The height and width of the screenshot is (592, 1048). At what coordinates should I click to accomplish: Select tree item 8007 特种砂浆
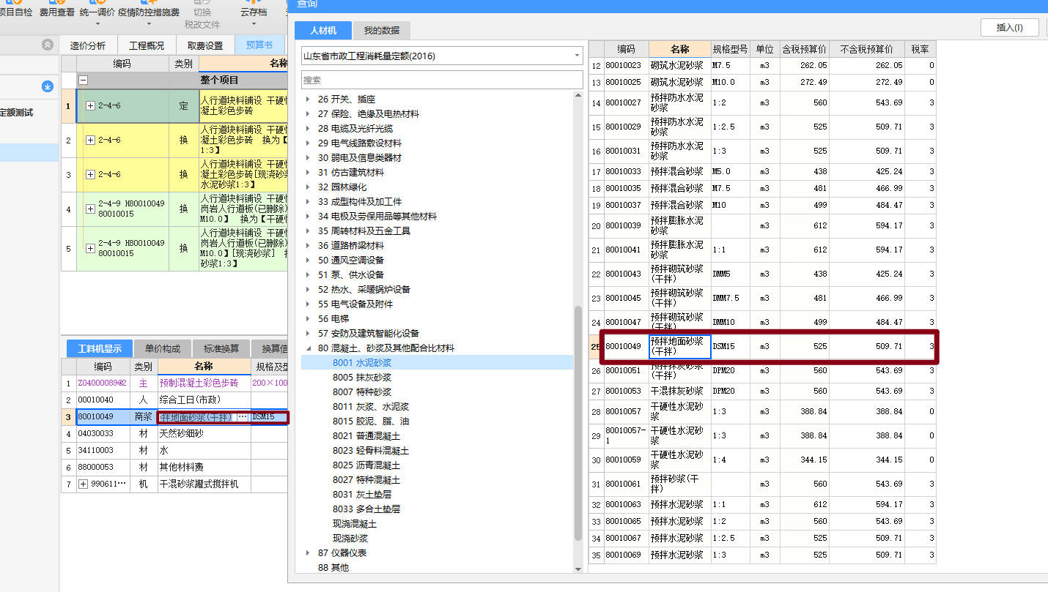tap(361, 391)
